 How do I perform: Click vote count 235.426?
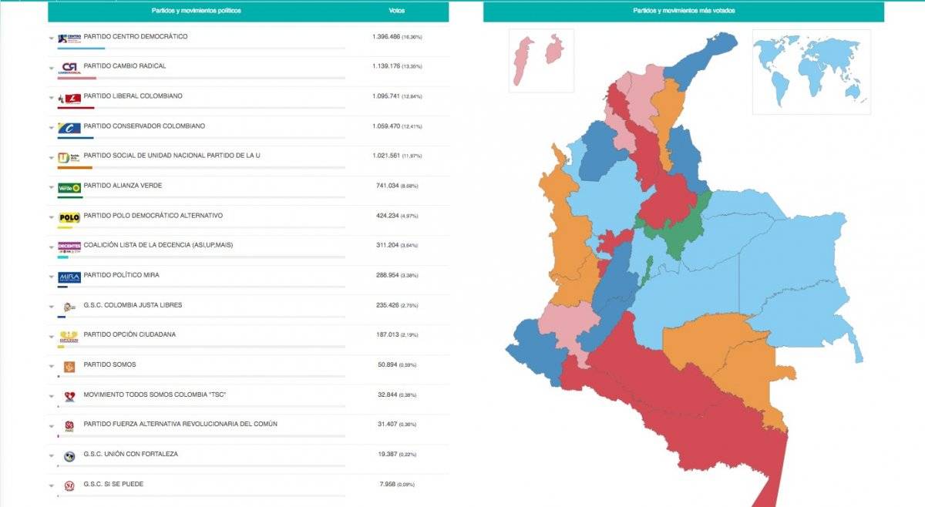coord(388,305)
